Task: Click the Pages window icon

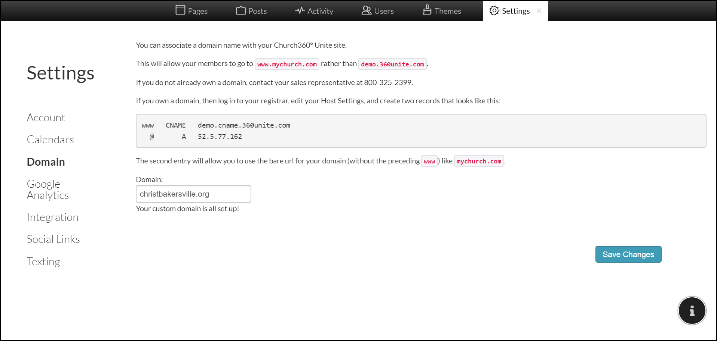Action: pyautogui.click(x=180, y=10)
